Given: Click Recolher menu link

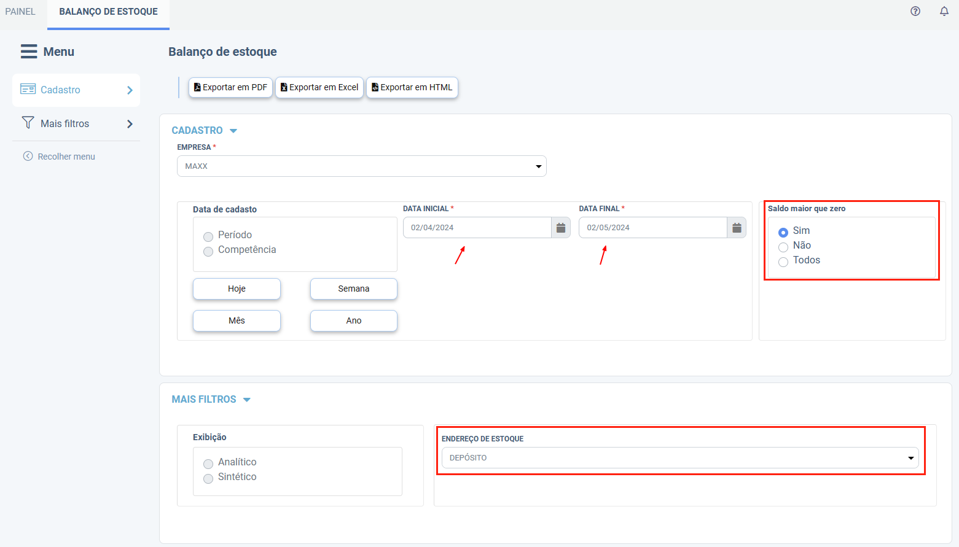Looking at the screenshot, I should [x=59, y=157].
